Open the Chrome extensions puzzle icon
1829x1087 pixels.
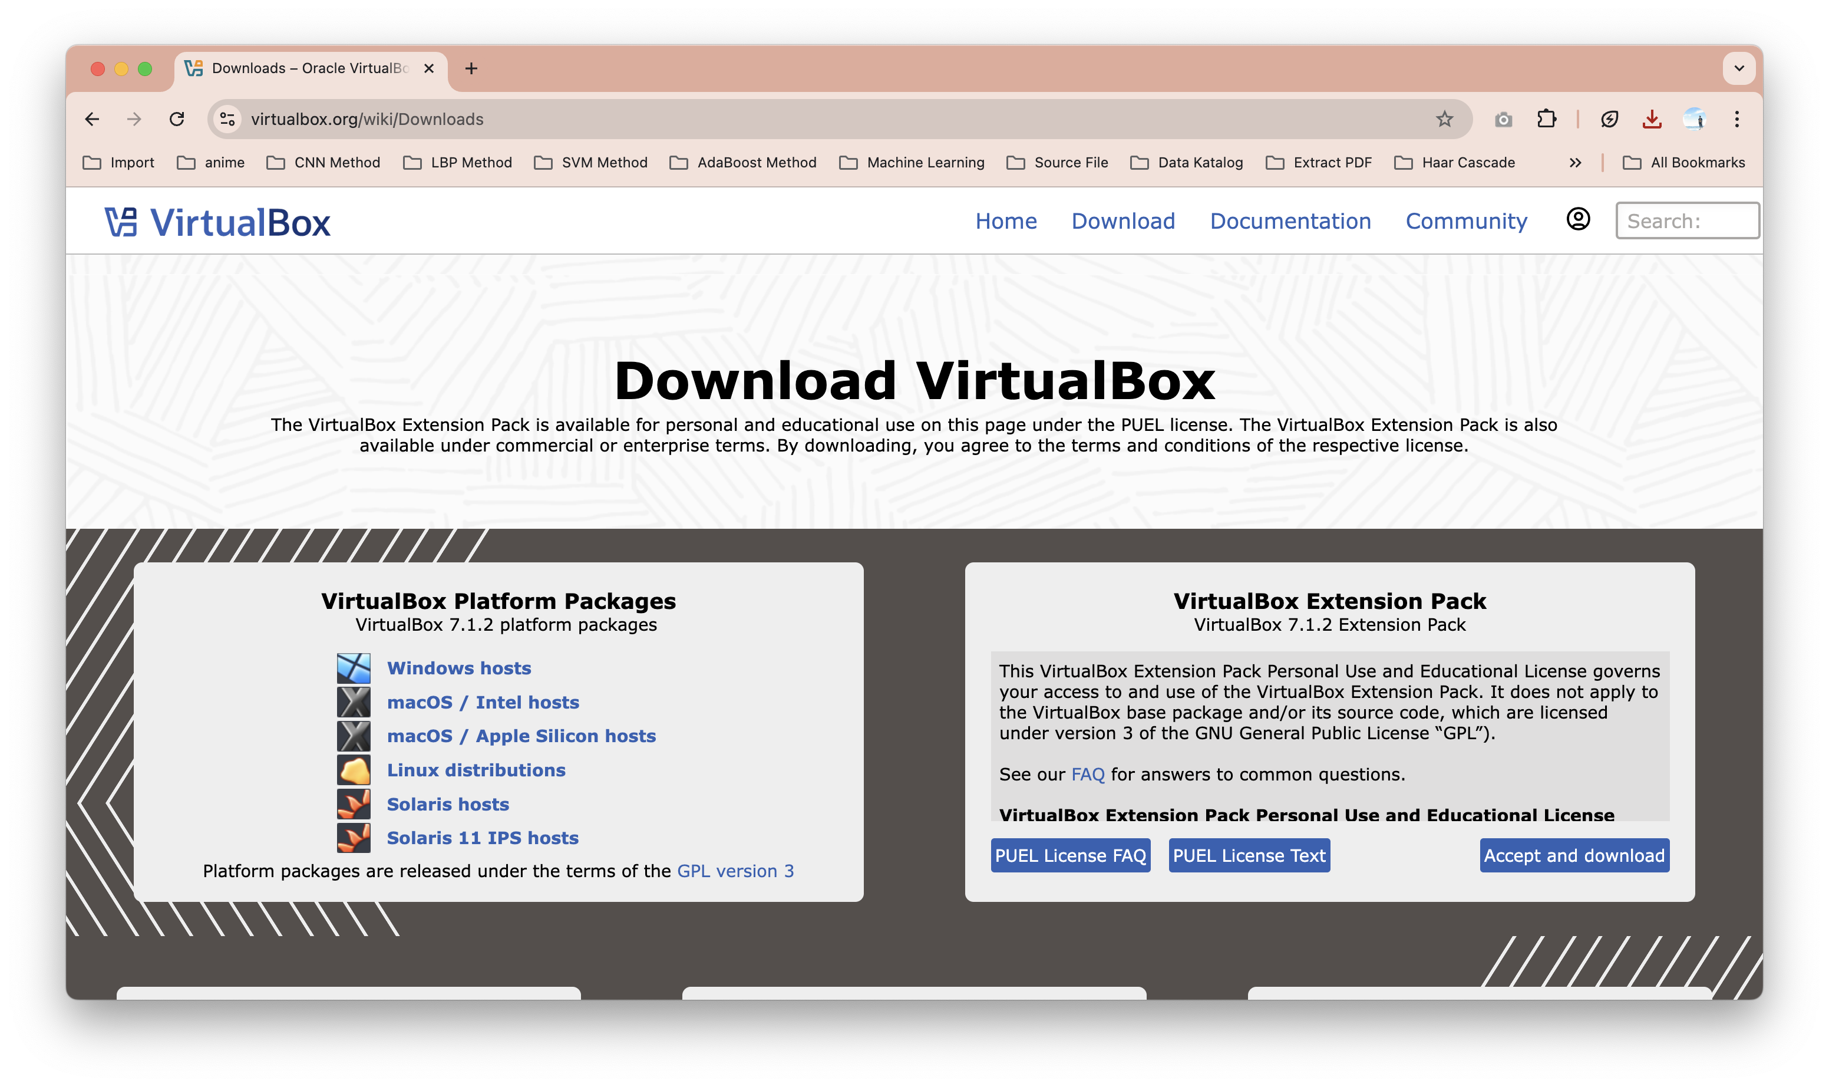coord(1546,118)
